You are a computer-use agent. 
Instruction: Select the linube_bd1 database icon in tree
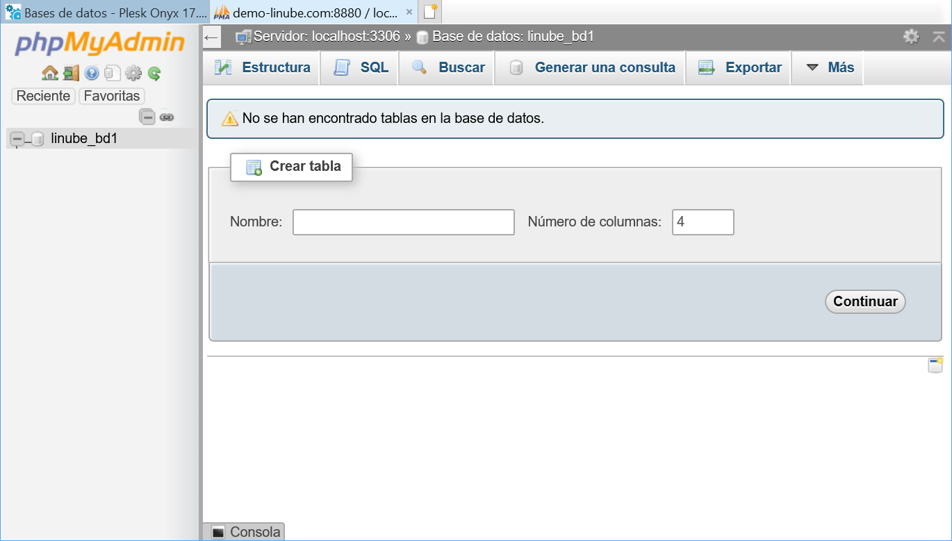pos(38,139)
